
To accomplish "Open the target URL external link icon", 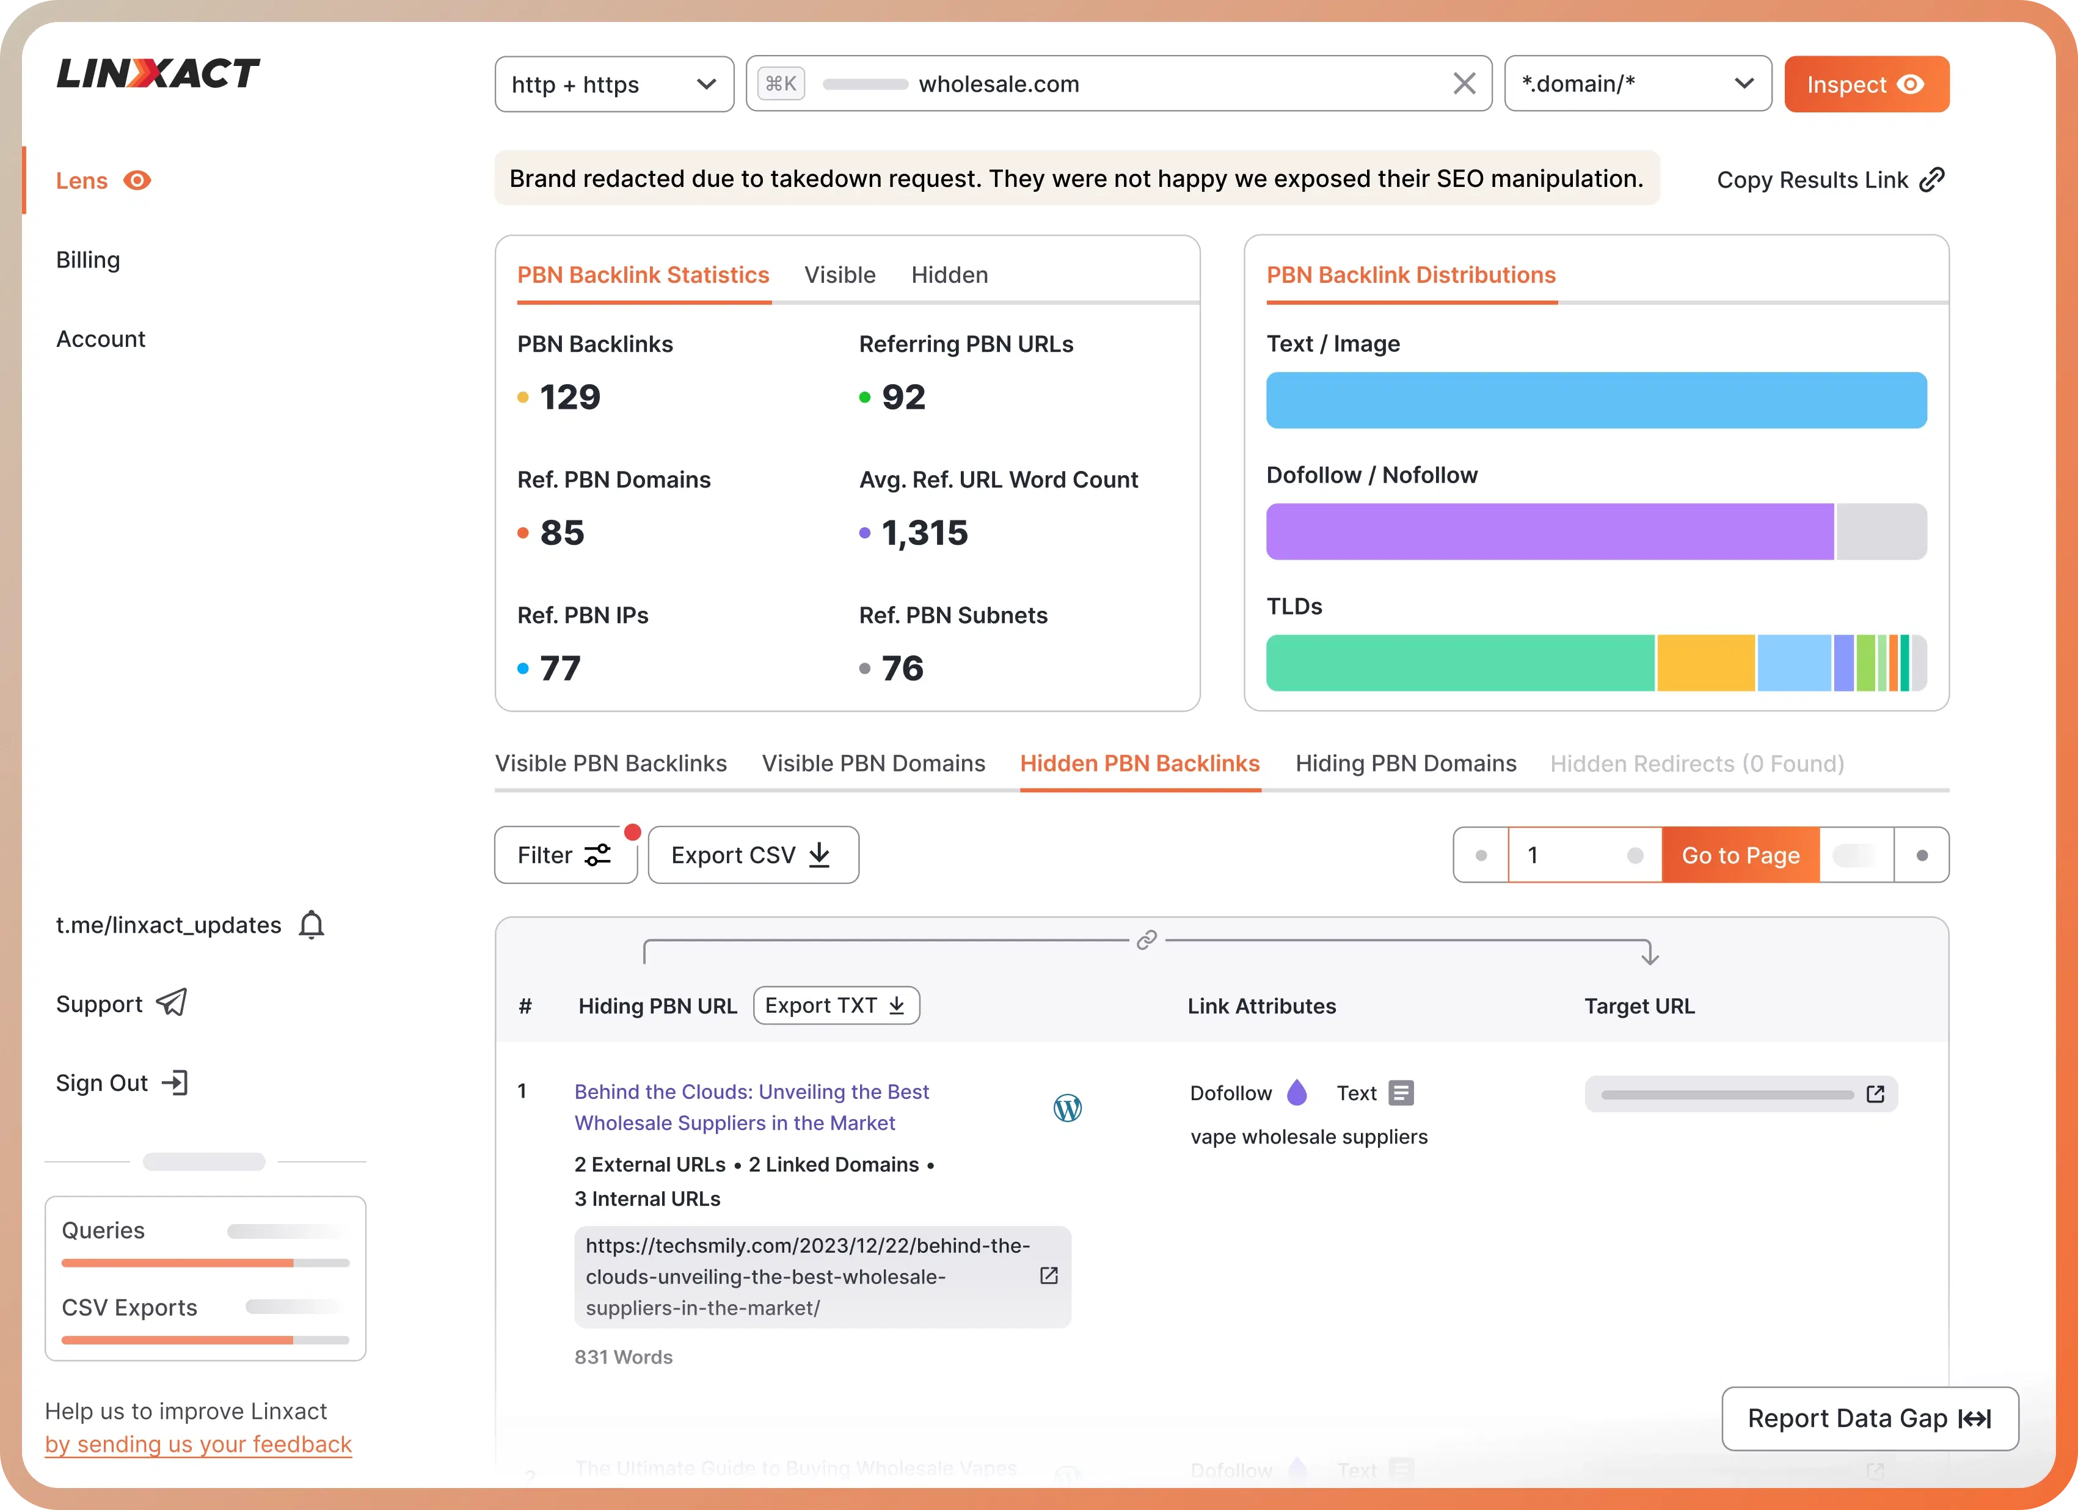I will (1875, 1094).
